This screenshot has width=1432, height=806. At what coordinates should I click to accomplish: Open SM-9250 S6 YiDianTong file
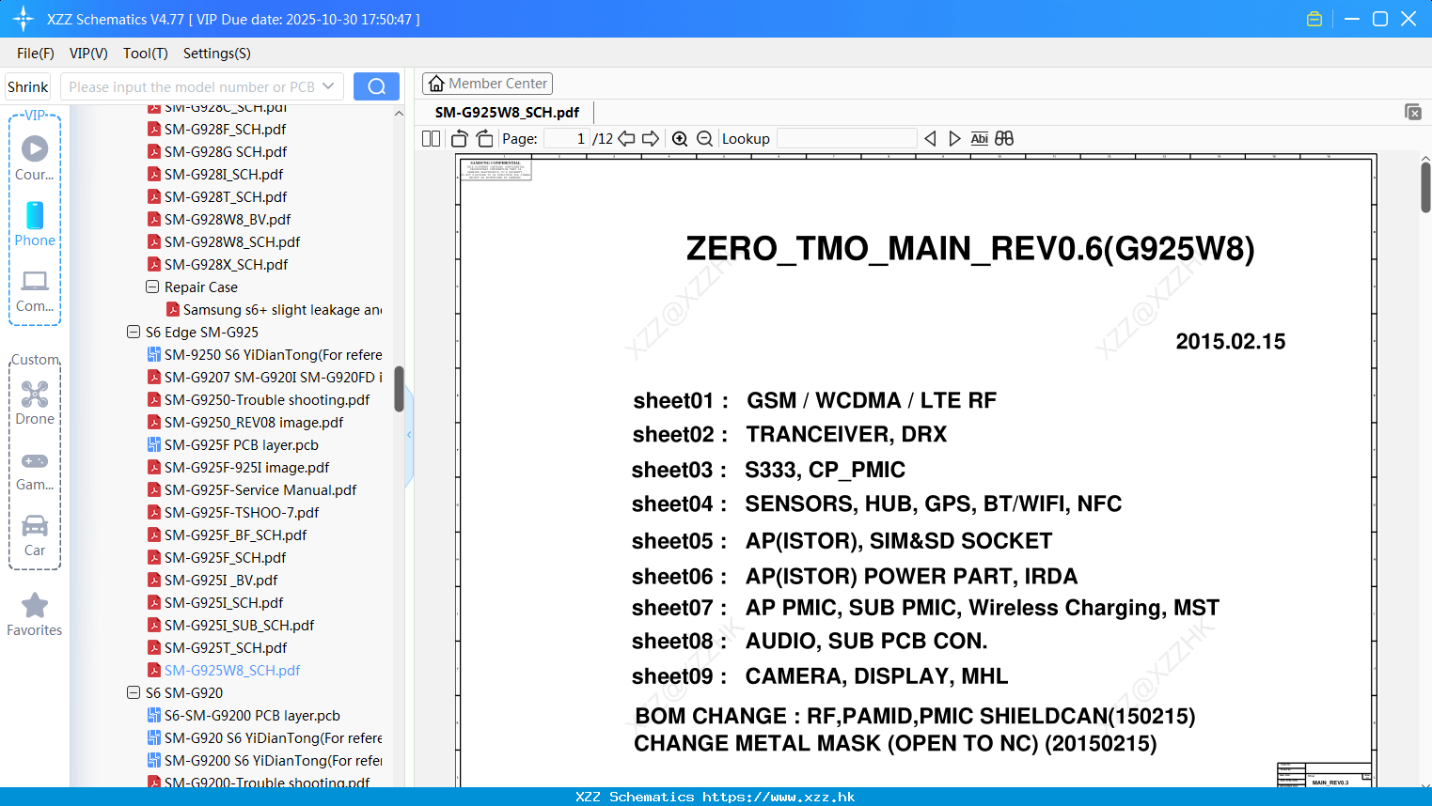(273, 354)
